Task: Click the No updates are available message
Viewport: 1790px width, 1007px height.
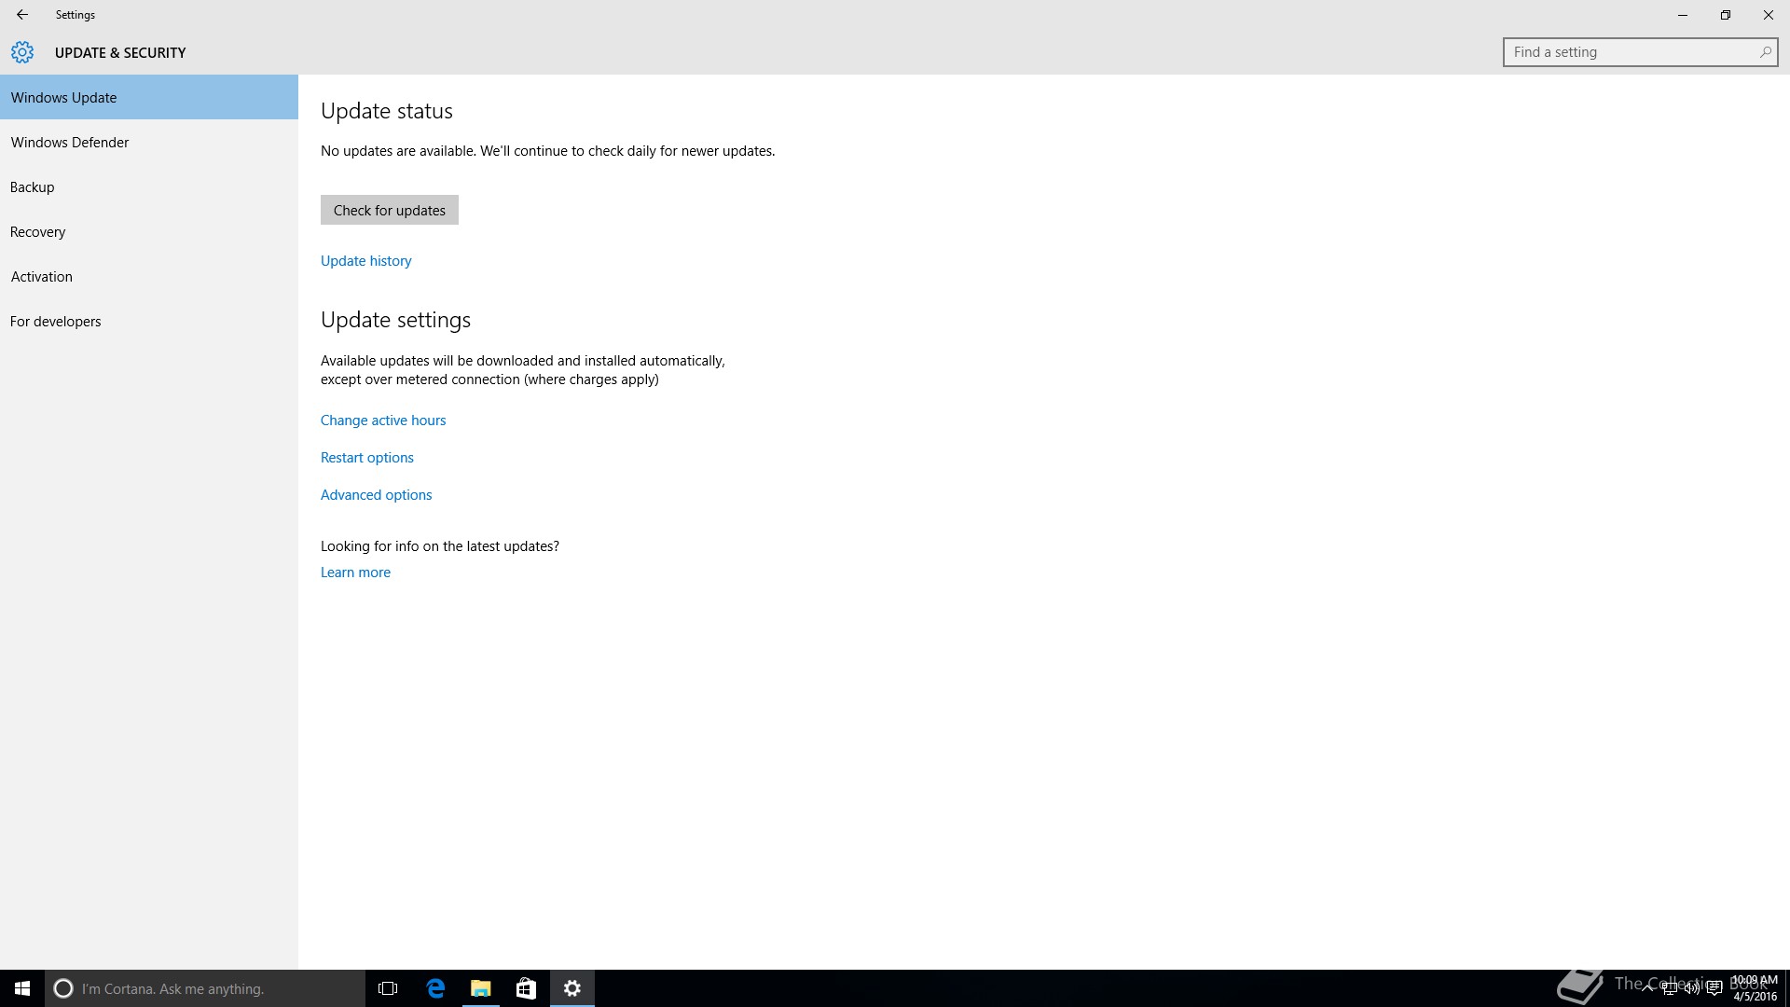Action: click(x=548, y=151)
